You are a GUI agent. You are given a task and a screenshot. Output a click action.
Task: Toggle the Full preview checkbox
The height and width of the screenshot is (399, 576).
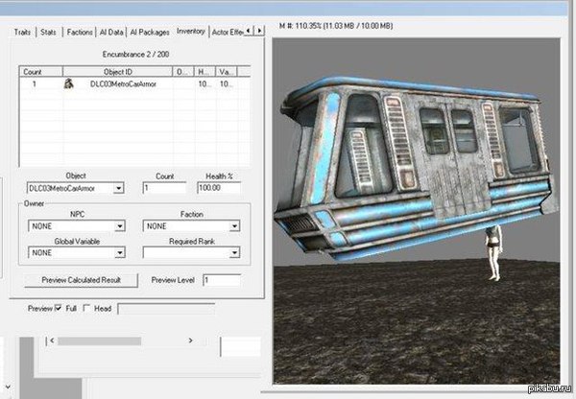[x=58, y=308]
